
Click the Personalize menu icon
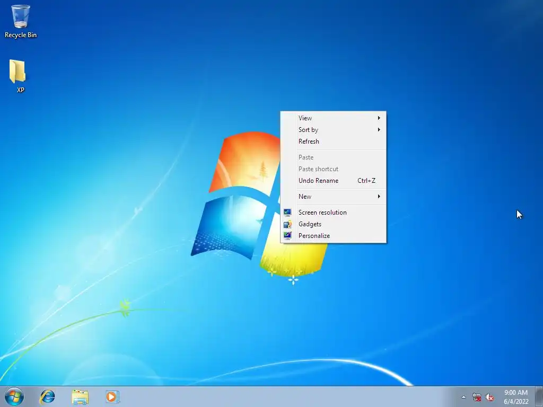pyautogui.click(x=287, y=236)
